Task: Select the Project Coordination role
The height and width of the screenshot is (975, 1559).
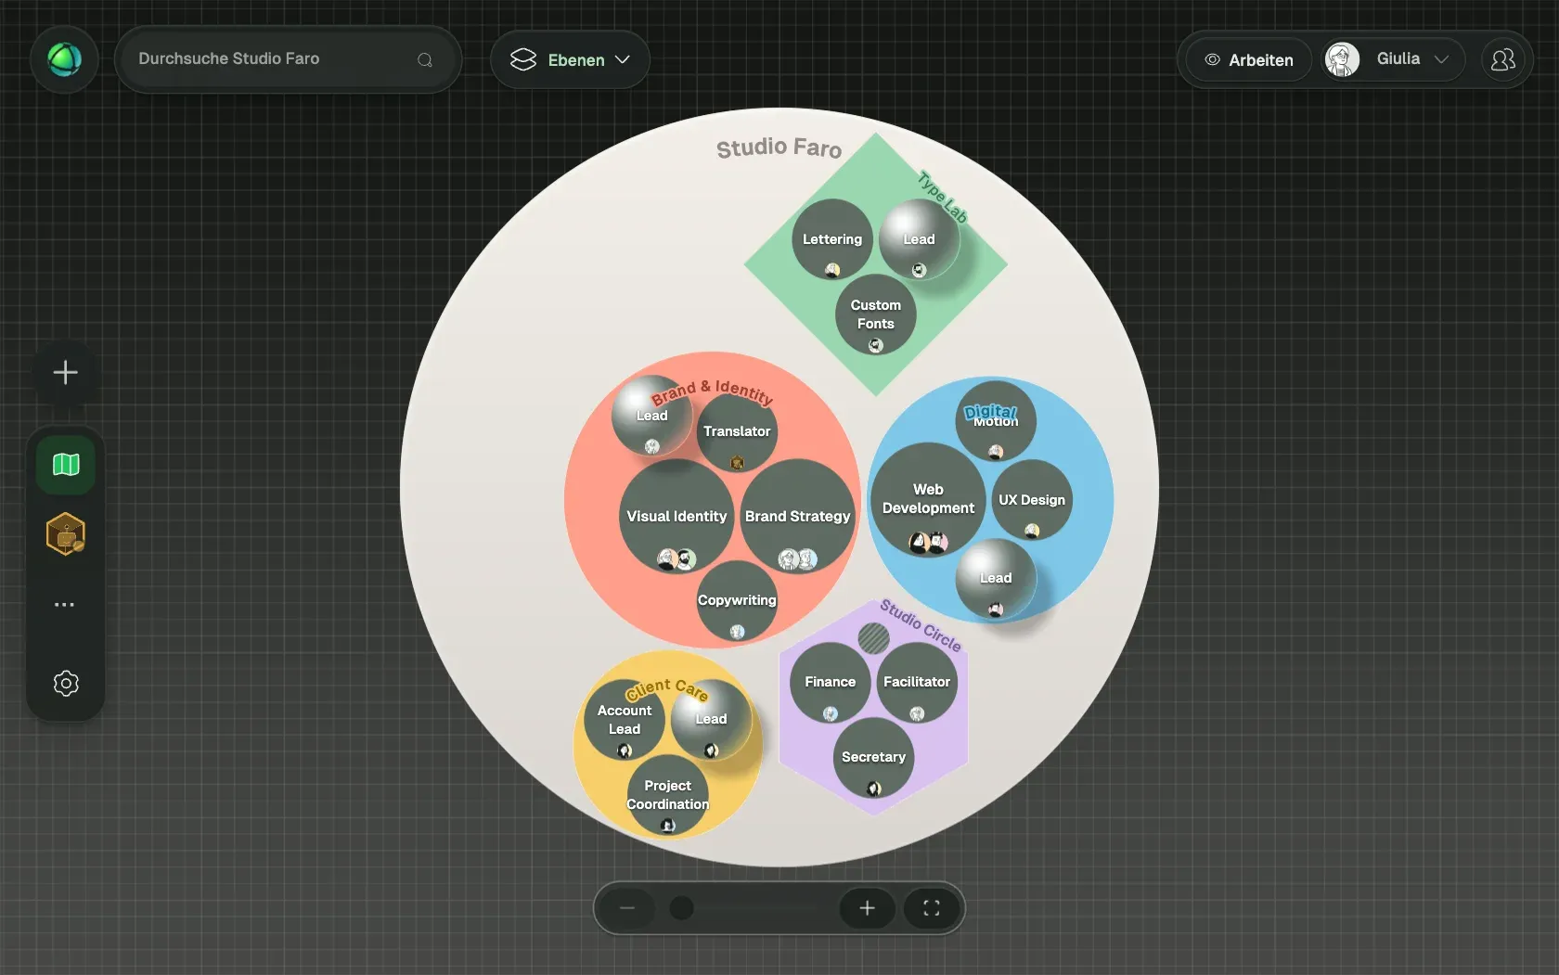Action: click(667, 795)
